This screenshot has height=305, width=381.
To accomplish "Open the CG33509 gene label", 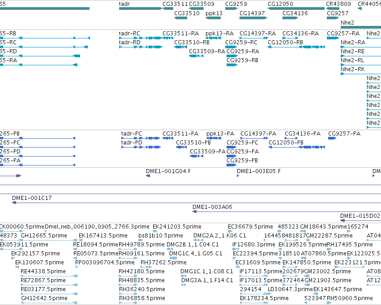I will 201,4.
